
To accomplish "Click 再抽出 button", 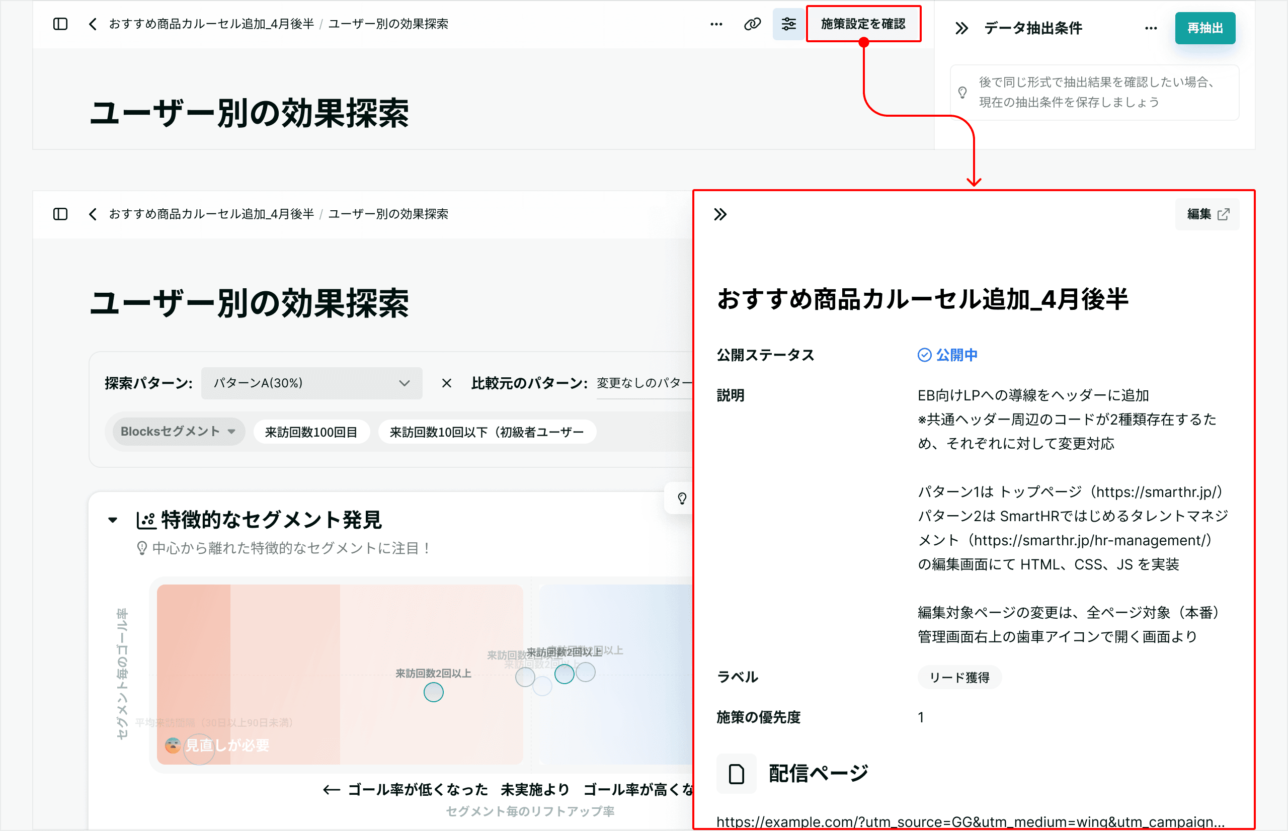I will click(x=1204, y=28).
